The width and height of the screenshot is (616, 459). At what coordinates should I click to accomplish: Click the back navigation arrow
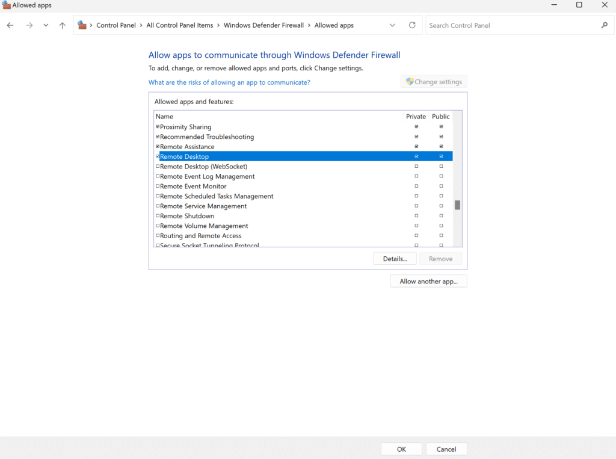tap(10, 25)
